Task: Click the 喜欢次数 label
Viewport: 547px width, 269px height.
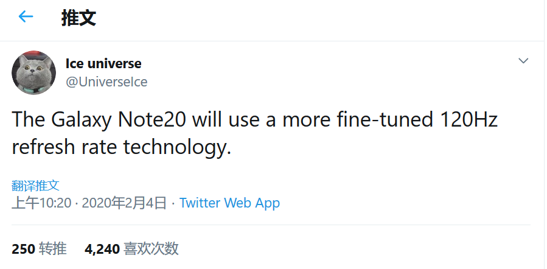Action: tap(151, 248)
